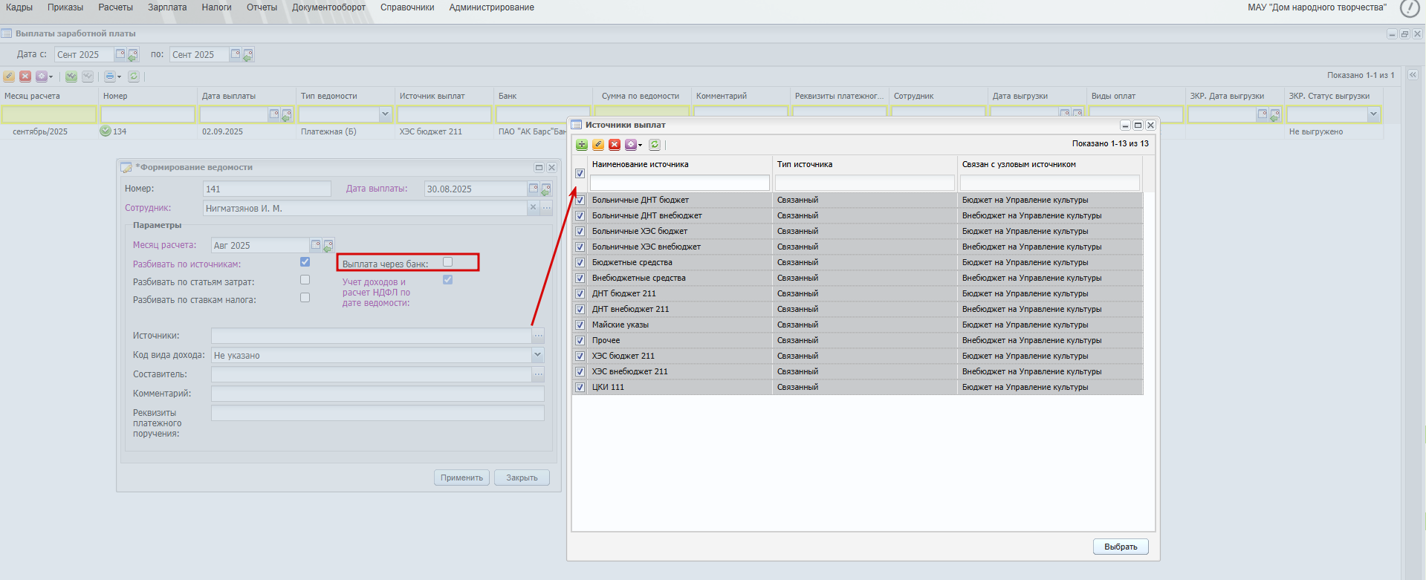
Task: Click the green add source icon in Источники выплат
Action: tap(582, 145)
